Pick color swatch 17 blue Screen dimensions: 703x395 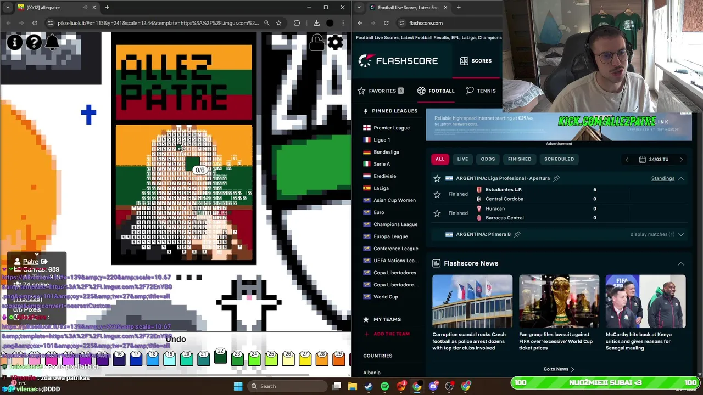coord(136,358)
